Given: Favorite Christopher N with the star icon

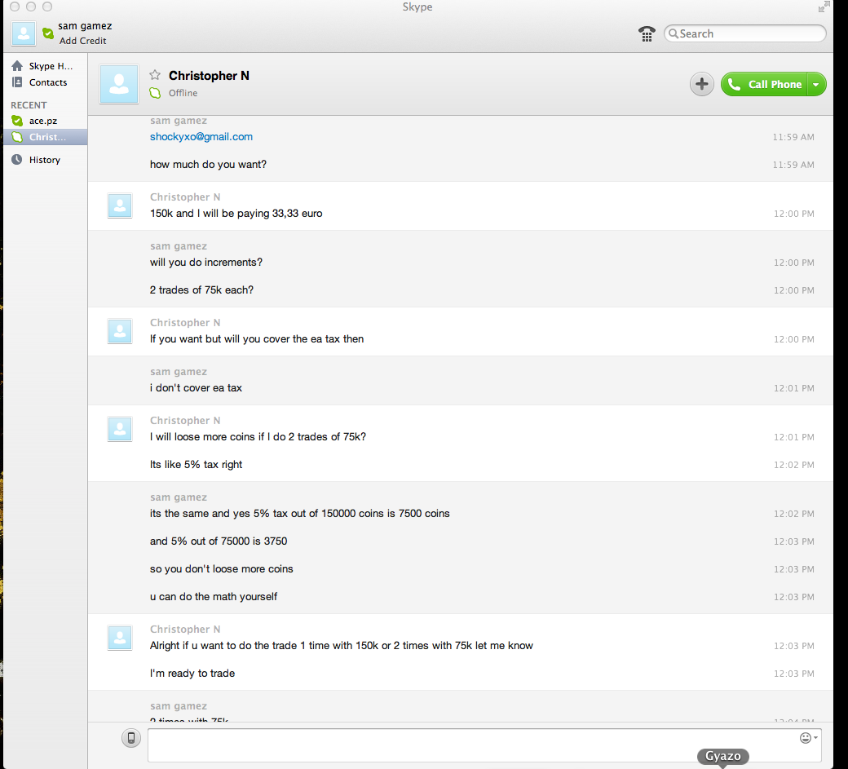Looking at the screenshot, I should pyautogui.click(x=155, y=75).
